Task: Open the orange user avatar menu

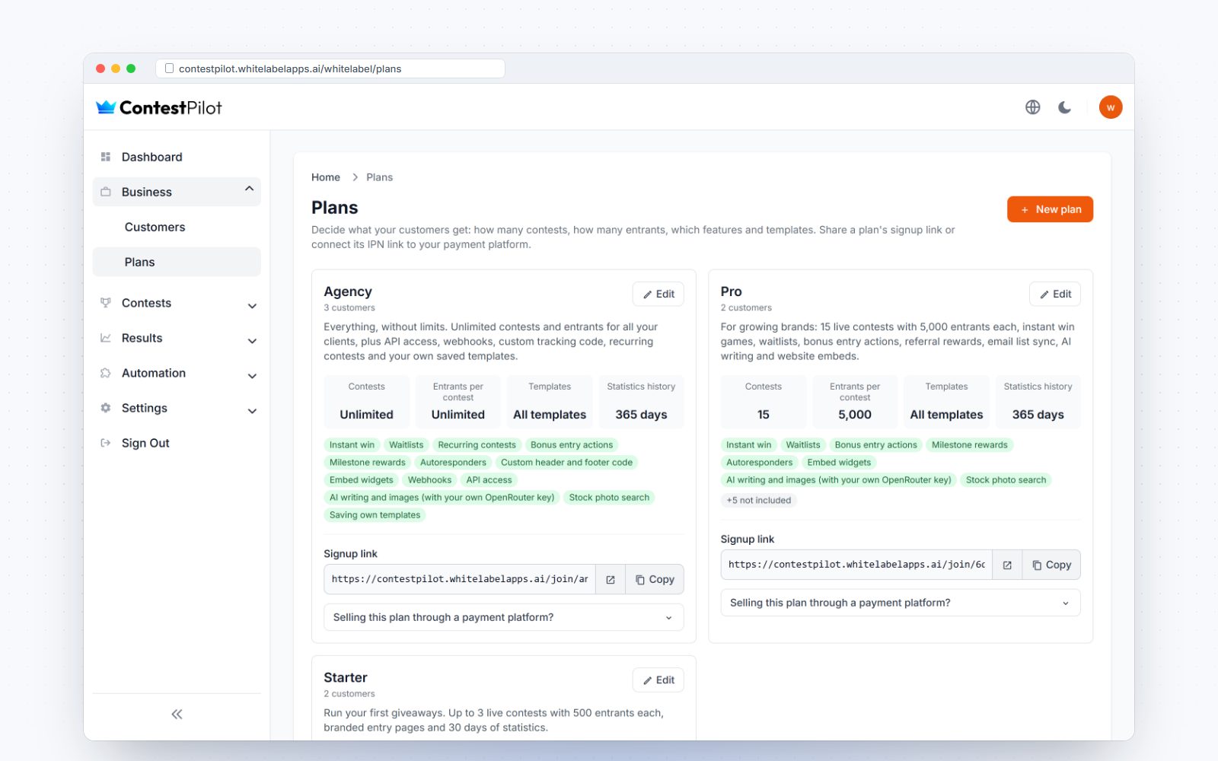Action: 1111,107
